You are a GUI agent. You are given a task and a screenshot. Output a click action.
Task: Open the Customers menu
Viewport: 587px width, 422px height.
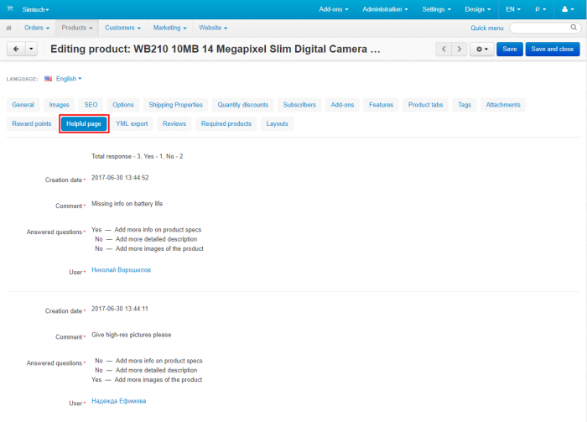(122, 28)
